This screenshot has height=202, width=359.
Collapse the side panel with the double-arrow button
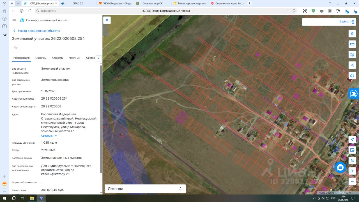(x=107, y=20)
